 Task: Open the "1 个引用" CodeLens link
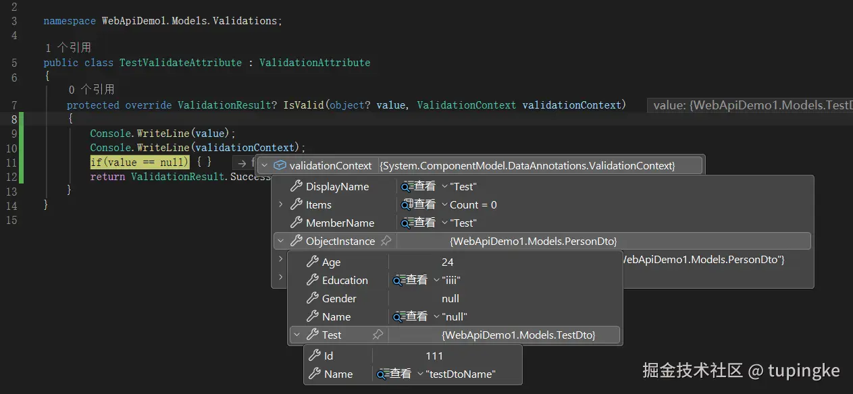click(68, 48)
